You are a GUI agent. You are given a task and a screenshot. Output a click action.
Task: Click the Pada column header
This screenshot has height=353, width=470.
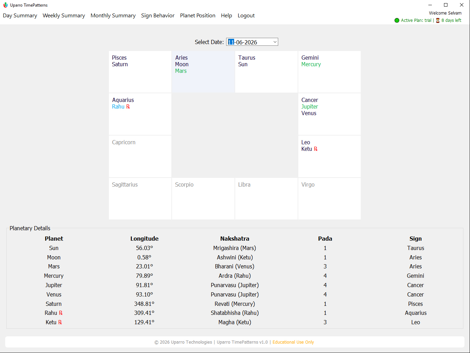coord(325,239)
